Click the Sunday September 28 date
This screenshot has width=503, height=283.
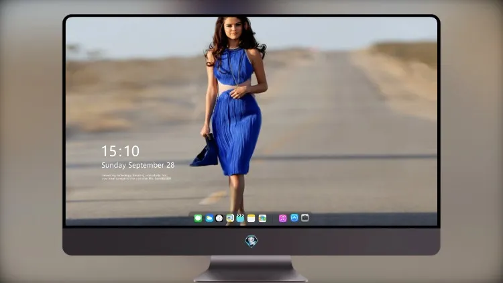(138, 165)
